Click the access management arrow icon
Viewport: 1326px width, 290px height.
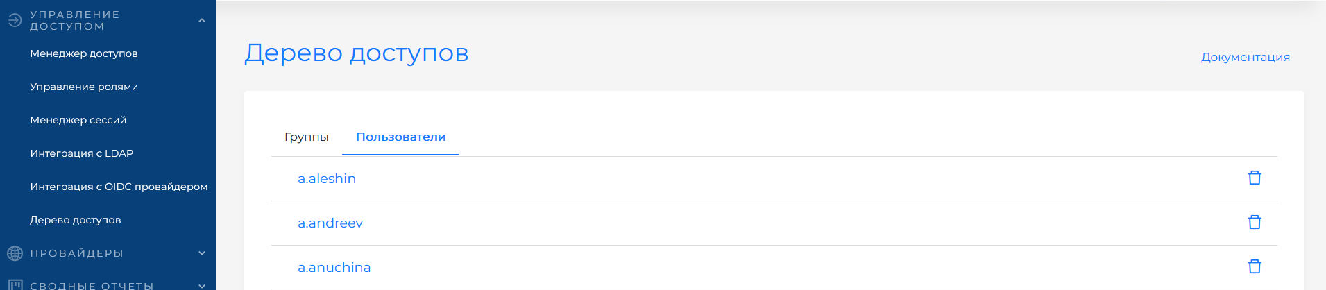pos(15,20)
